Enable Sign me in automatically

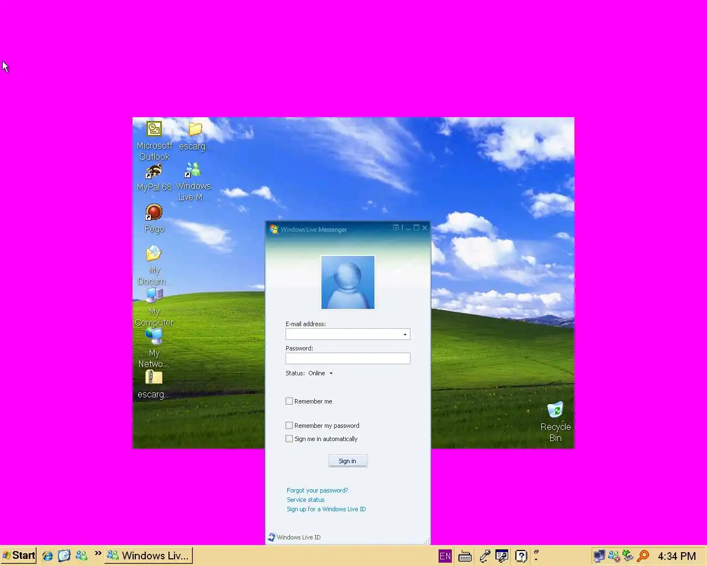(x=289, y=438)
